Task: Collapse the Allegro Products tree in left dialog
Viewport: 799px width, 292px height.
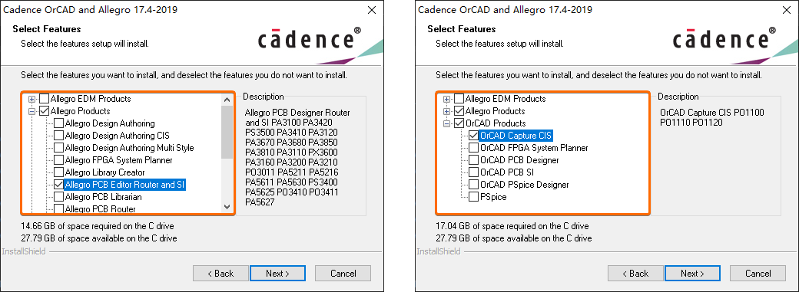Action: coord(32,111)
